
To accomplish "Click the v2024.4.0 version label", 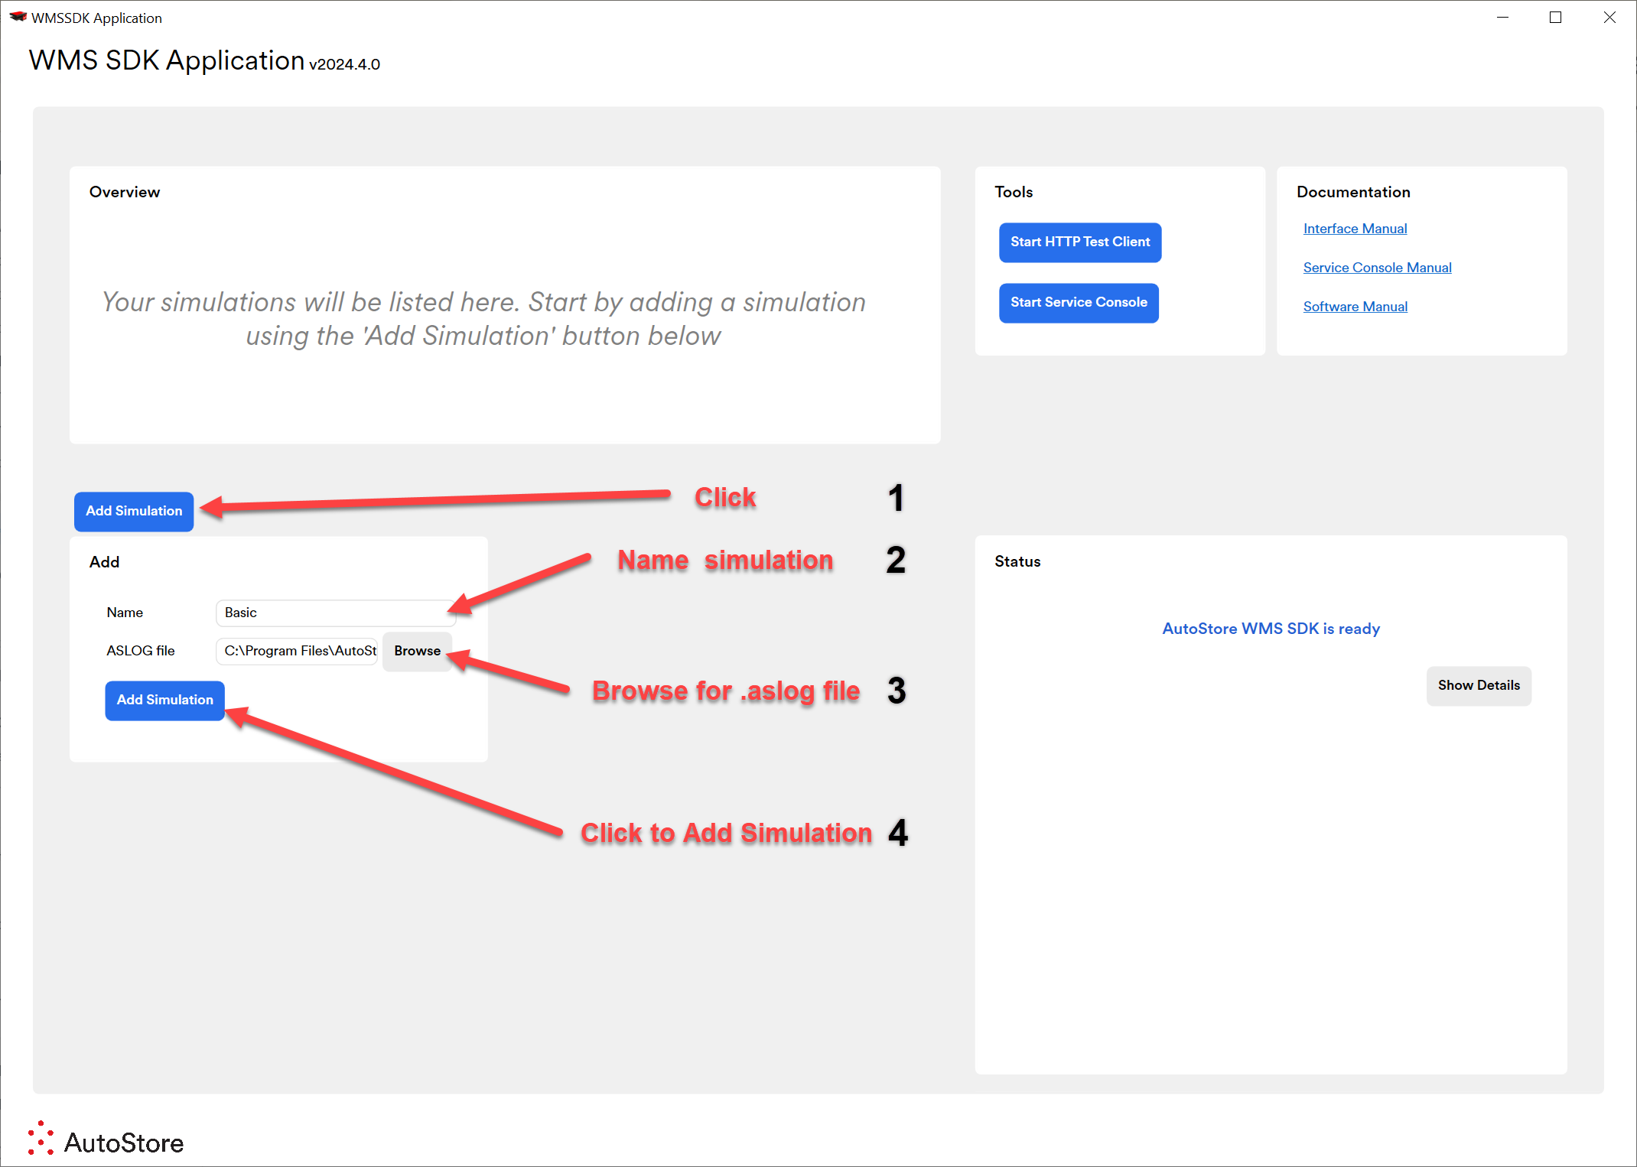I will click(x=344, y=64).
